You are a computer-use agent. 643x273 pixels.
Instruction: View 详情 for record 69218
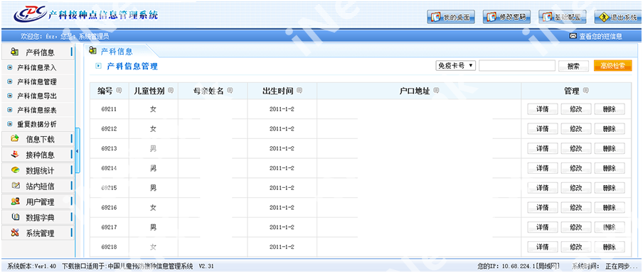click(542, 247)
